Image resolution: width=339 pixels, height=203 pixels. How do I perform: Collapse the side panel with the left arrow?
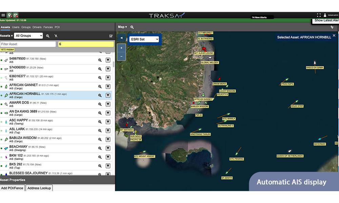click(x=121, y=38)
